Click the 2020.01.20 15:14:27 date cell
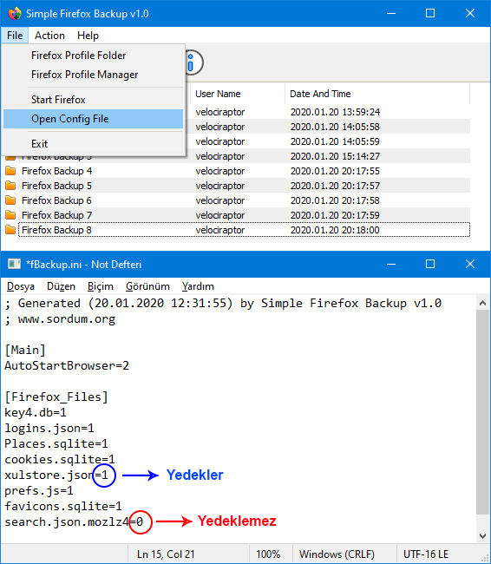 click(x=335, y=156)
